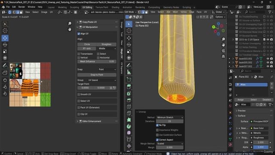Viewport: 275px width, 155px height.
Task: Toggle the camera view icon in viewport
Action: (223, 51)
